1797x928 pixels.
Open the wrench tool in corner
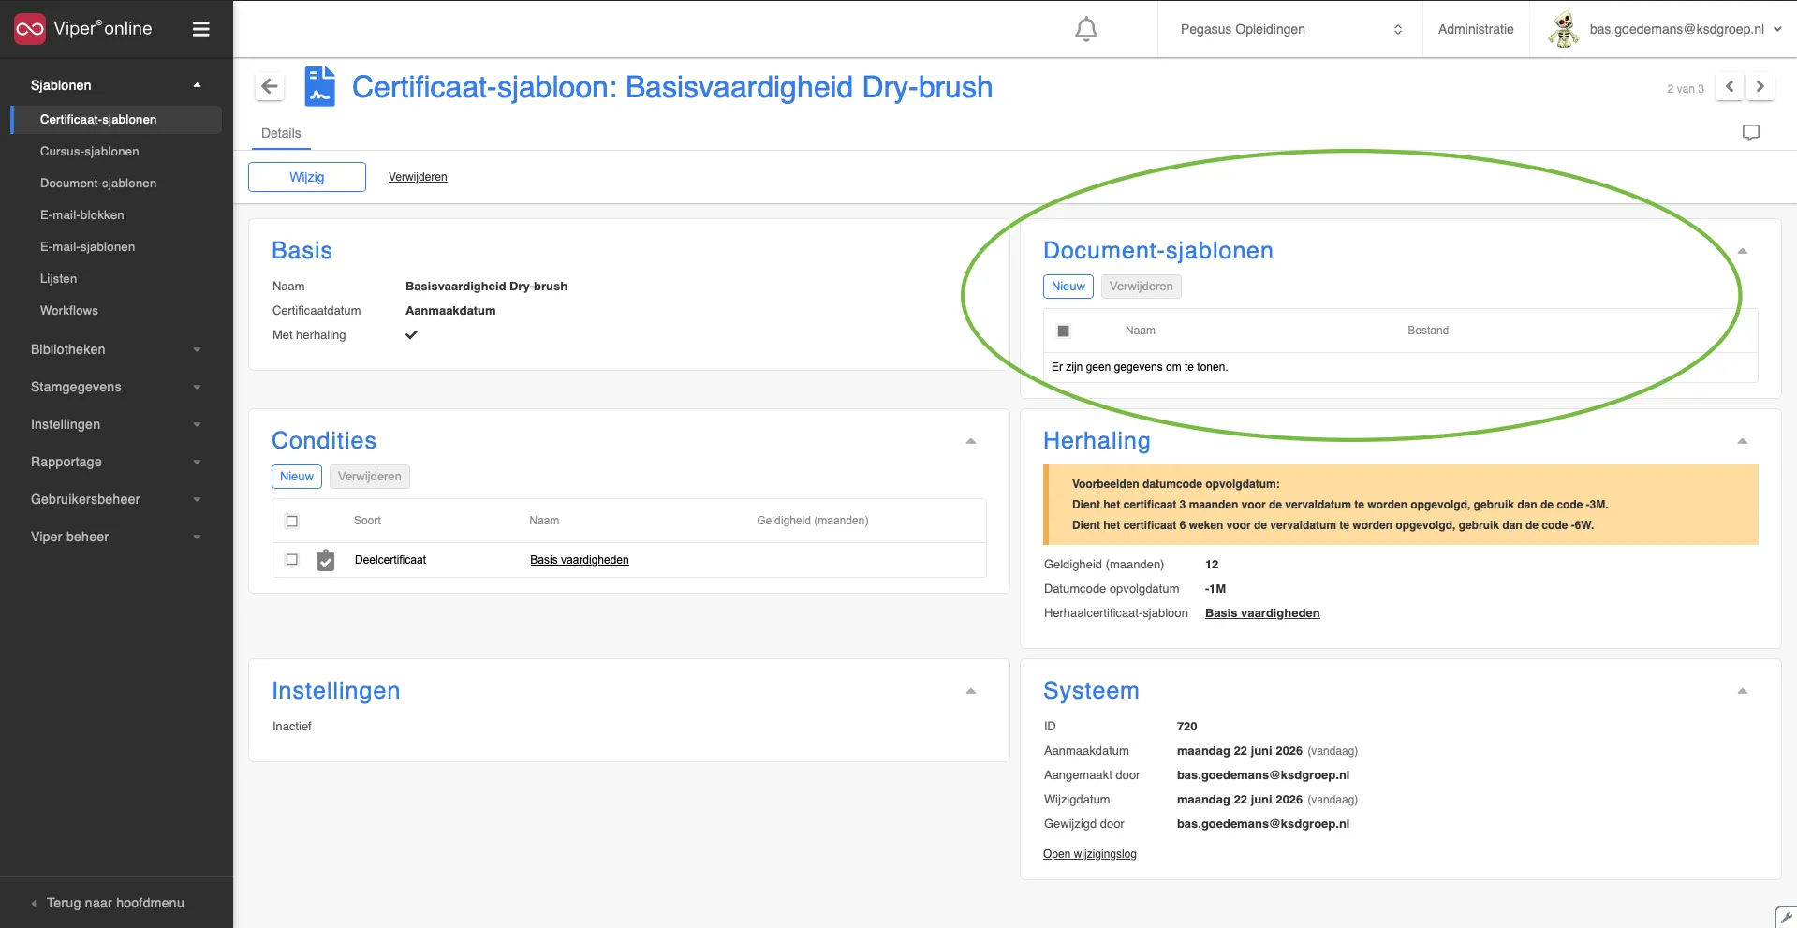coord(1786,918)
